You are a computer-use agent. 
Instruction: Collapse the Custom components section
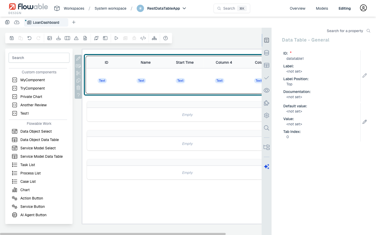point(39,72)
